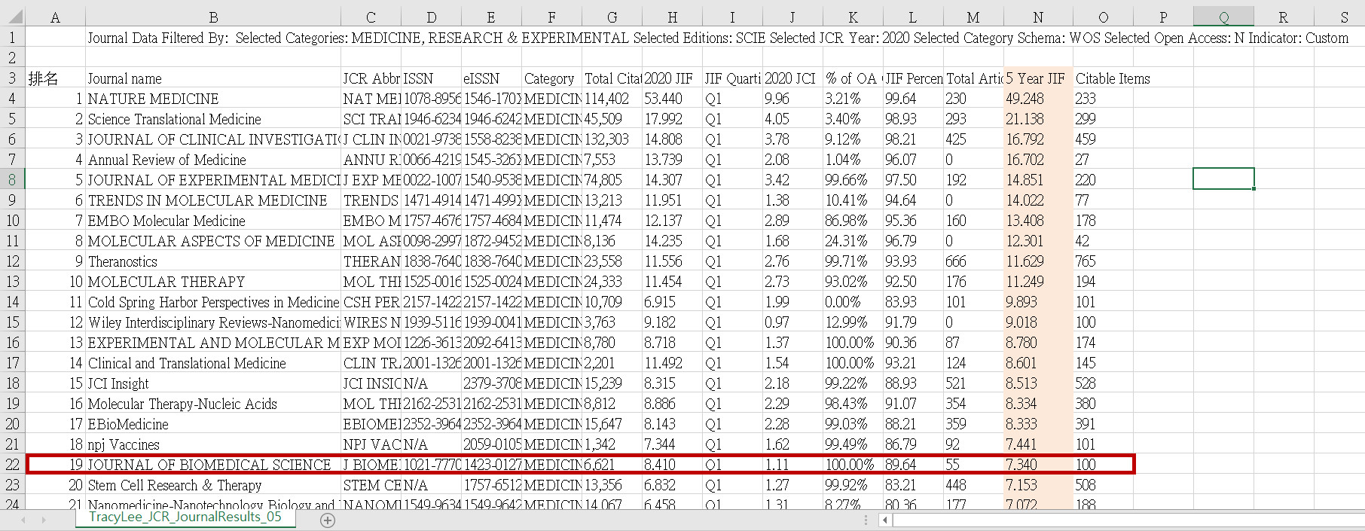Click JCI value 9.96

click(792, 99)
